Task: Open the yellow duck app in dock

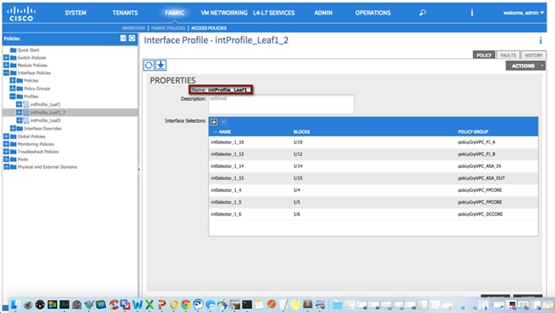Action: tap(295, 304)
